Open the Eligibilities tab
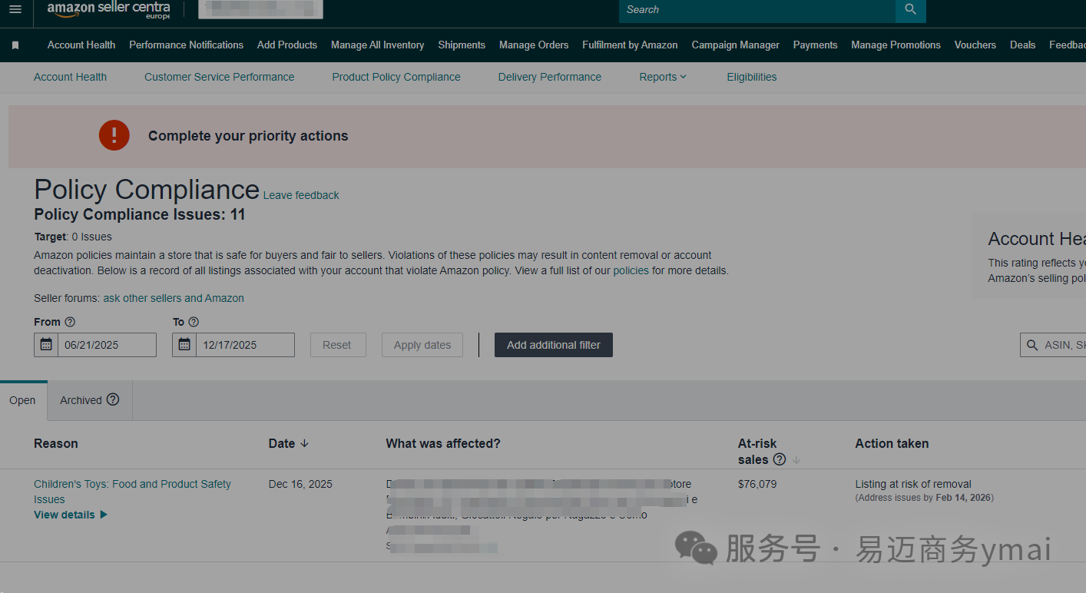Viewport: 1086px width, 593px height. click(751, 77)
